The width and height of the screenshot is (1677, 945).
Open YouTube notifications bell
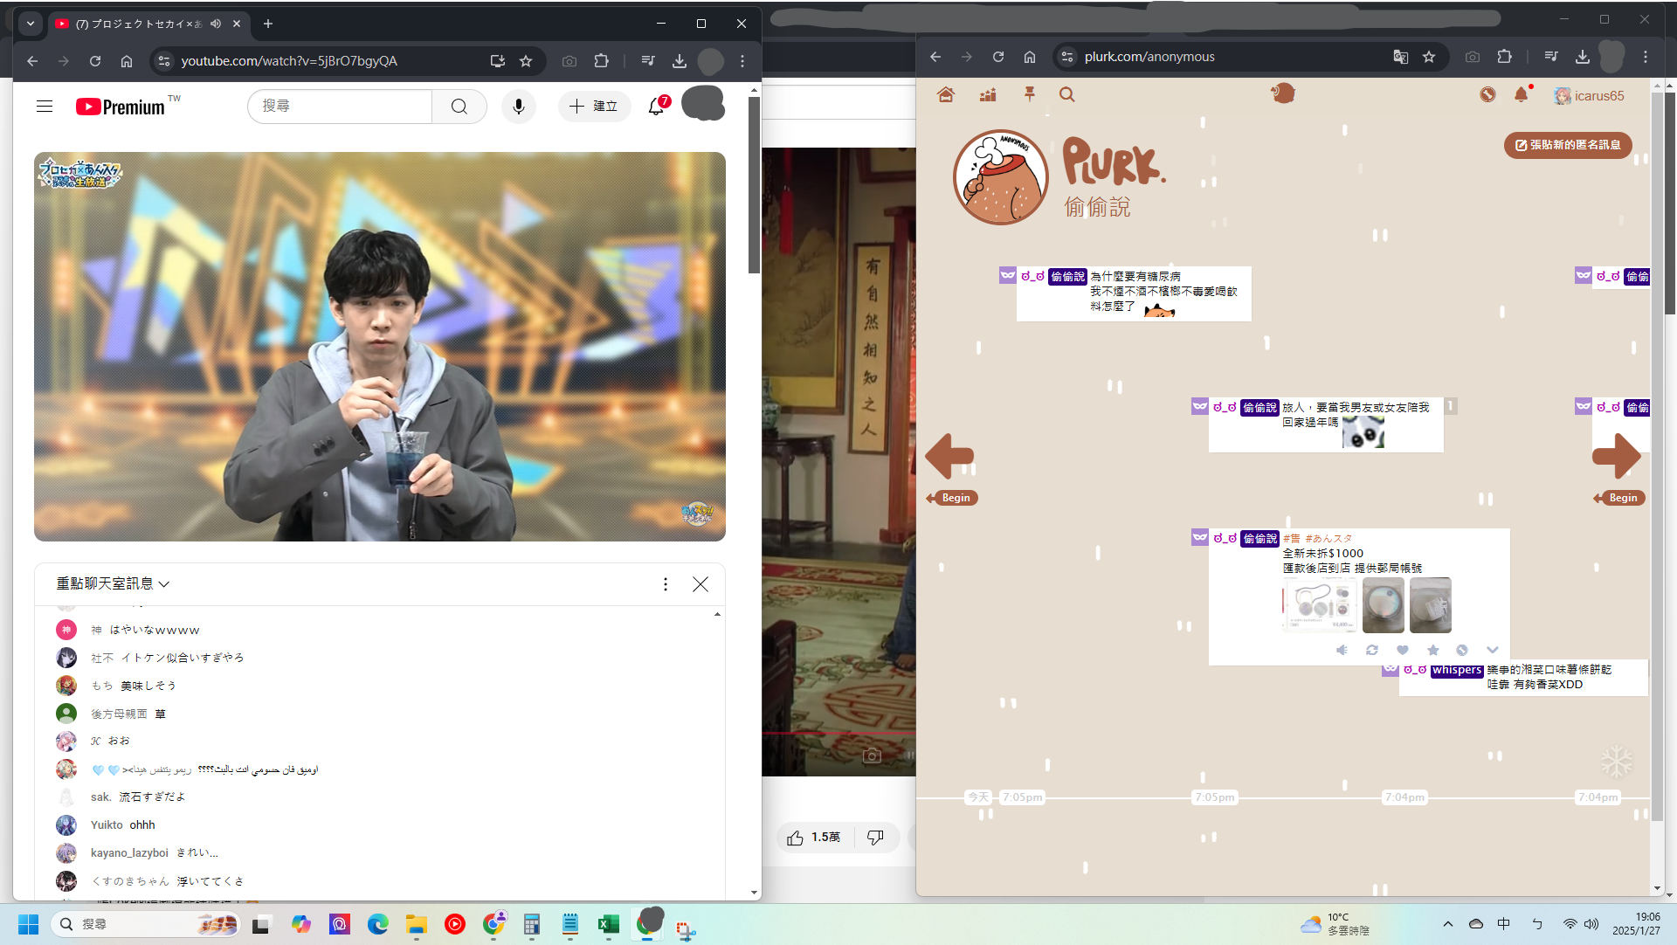[657, 107]
